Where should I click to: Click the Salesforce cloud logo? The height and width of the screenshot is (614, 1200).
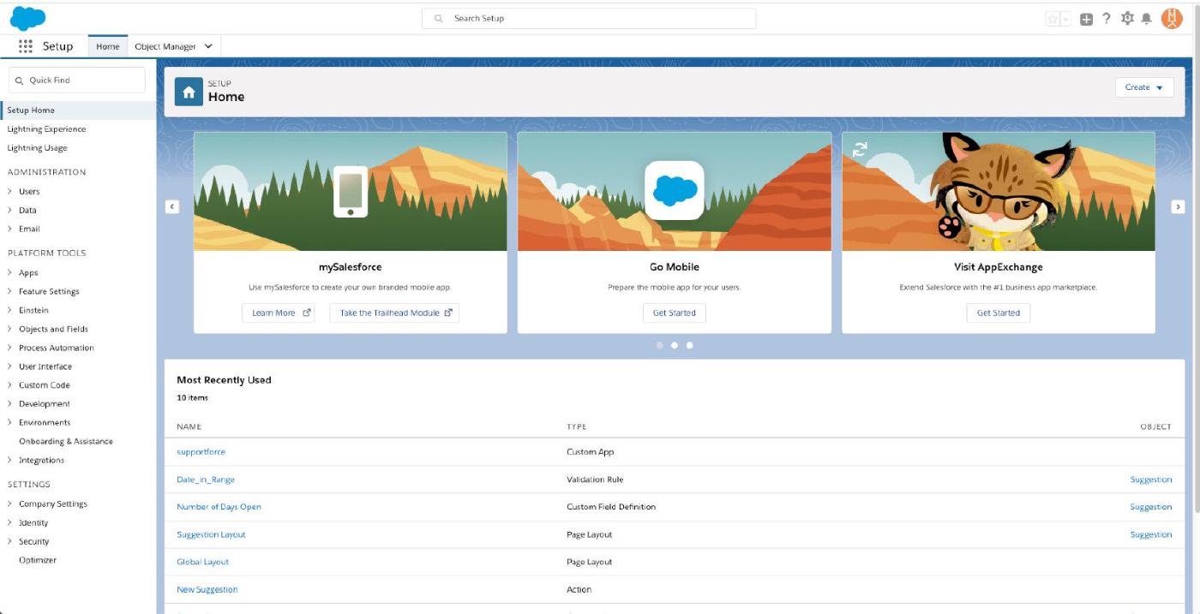(27, 18)
